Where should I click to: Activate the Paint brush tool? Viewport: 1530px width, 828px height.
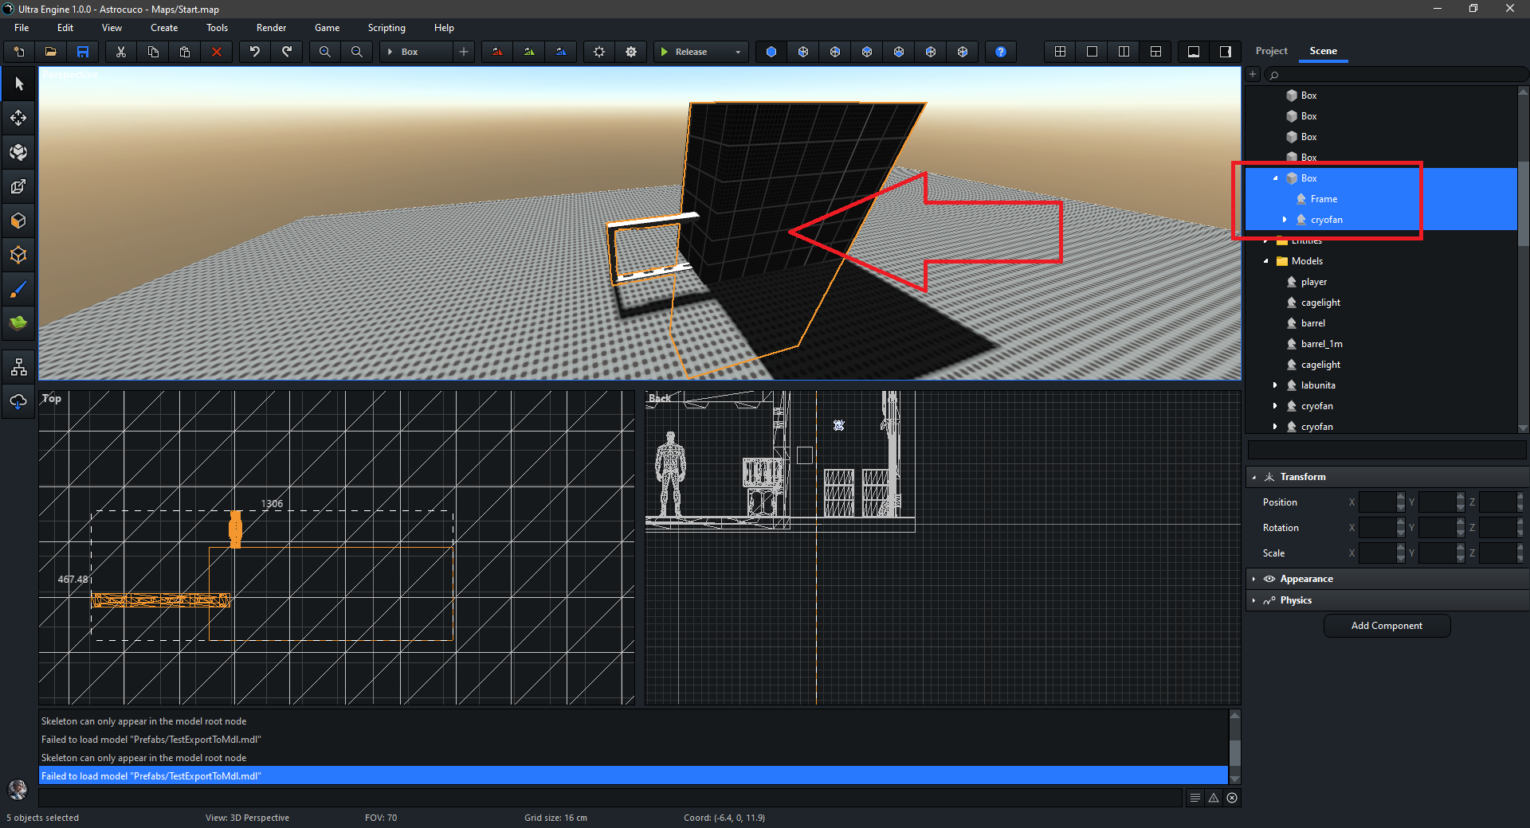[x=18, y=290]
